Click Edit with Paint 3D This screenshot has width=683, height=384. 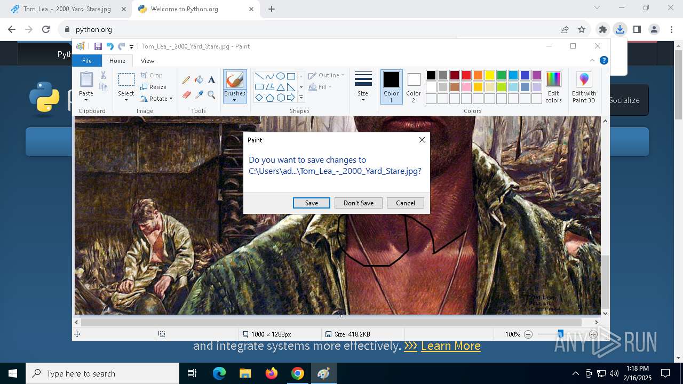(584, 87)
